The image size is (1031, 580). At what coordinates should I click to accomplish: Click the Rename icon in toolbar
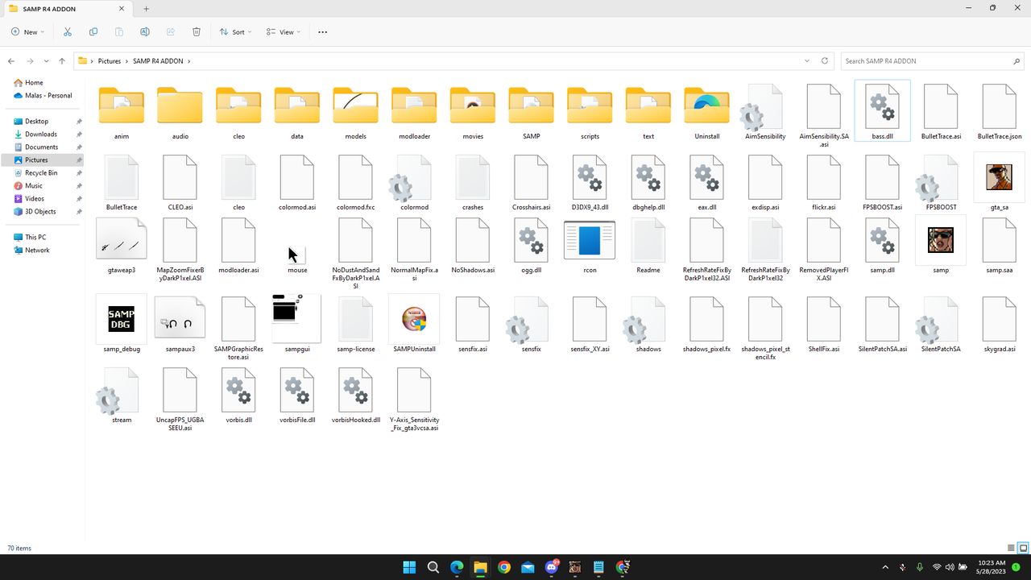[x=145, y=32]
